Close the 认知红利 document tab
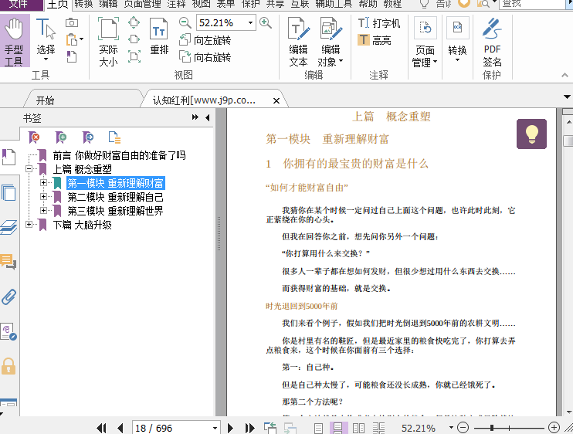This screenshot has width=573, height=434. (x=276, y=100)
